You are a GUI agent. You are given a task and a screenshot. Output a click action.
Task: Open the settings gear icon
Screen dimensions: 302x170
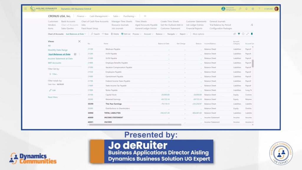tap(253, 9)
